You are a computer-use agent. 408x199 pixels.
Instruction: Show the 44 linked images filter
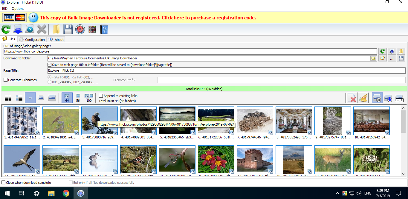pos(67,98)
